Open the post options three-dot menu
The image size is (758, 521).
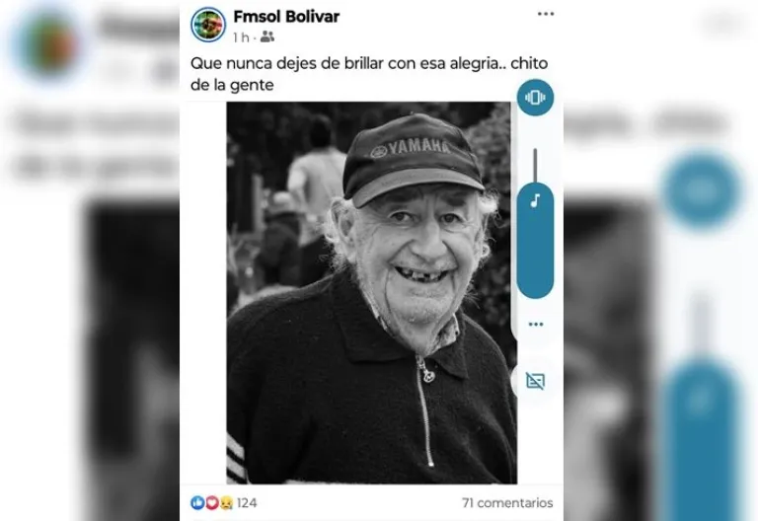click(546, 14)
